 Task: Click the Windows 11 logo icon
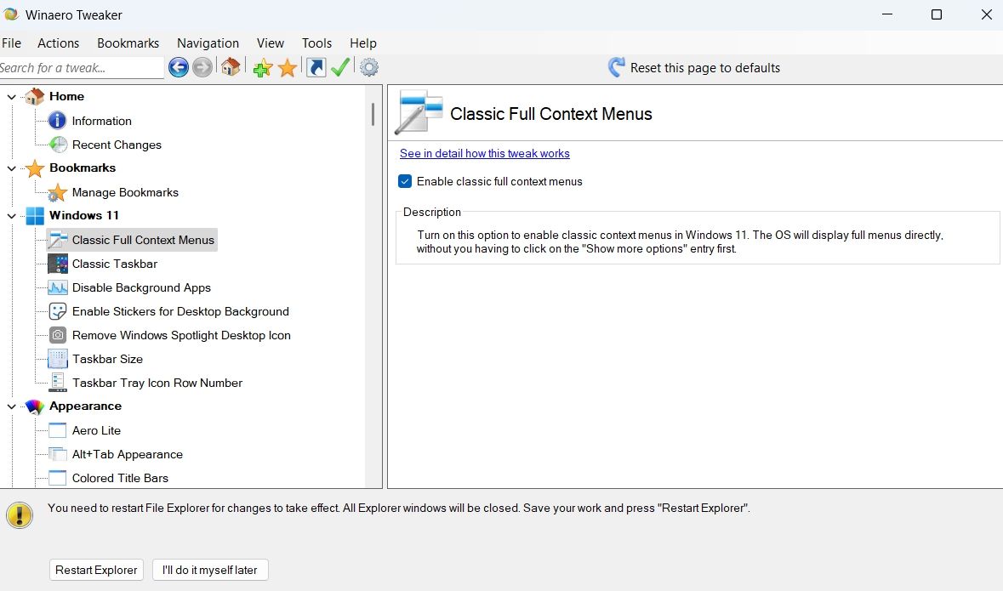pos(35,215)
